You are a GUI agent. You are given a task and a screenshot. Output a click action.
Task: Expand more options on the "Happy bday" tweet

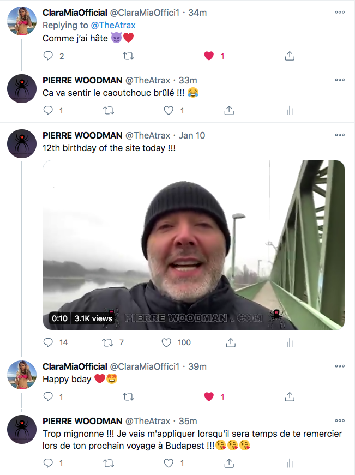click(340, 366)
